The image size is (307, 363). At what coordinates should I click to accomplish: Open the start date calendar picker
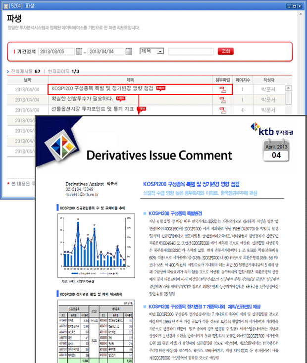click(80, 51)
